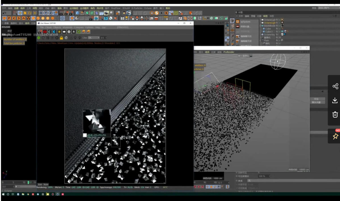The image size is (340, 201).
Task: Select the xpSystem object
Action: (x=245, y=22)
